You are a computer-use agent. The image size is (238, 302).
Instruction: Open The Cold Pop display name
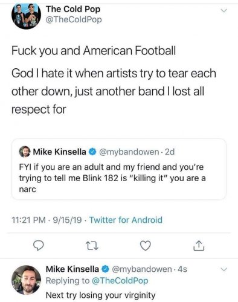(73, 9)
